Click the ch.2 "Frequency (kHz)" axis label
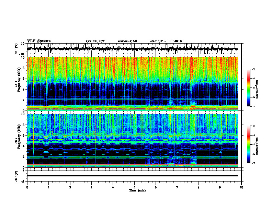The height and width of the screenshot is (210, 272). (19, 137)
